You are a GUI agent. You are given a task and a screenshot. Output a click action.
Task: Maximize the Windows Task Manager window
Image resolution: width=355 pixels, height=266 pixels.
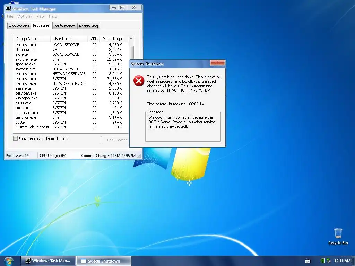(x=122, y=8)
